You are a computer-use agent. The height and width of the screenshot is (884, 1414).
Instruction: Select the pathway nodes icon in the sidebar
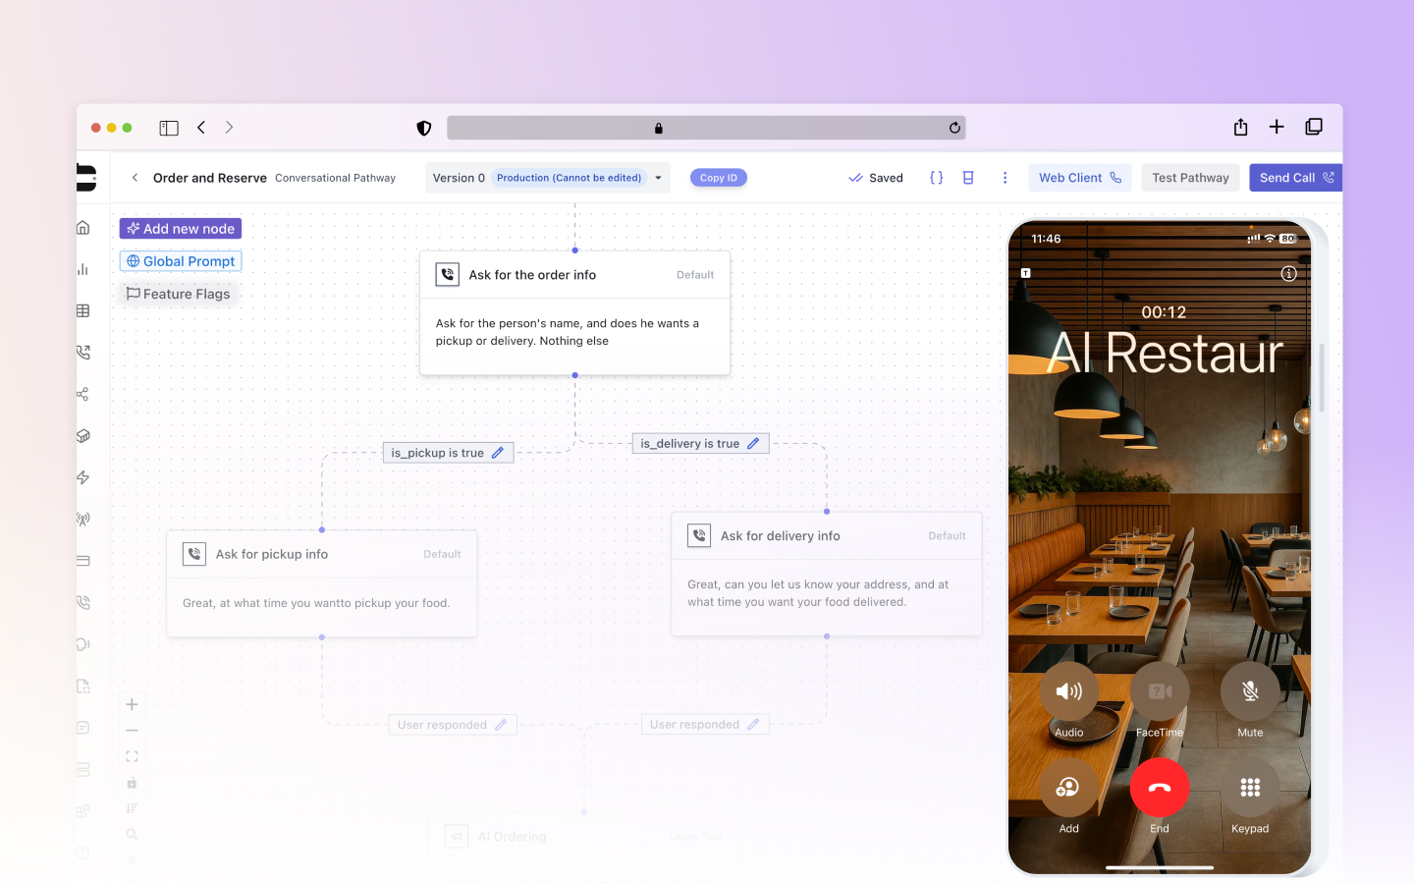(83, 393)
